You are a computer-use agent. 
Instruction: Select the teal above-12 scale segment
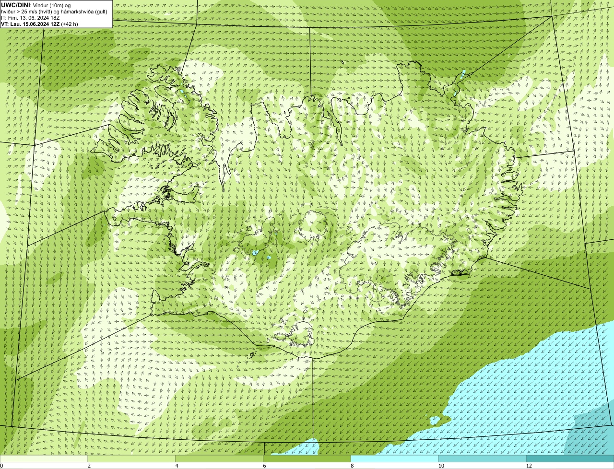click(570, 459)
